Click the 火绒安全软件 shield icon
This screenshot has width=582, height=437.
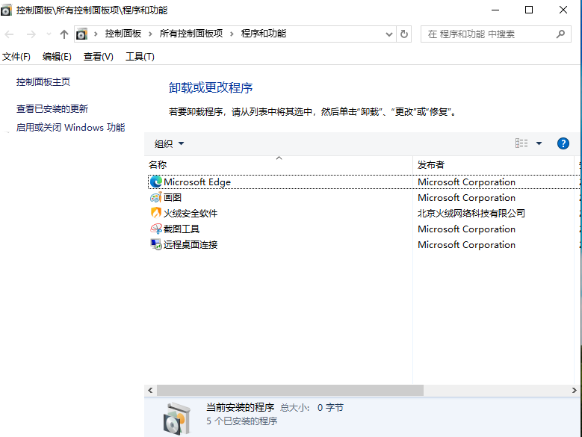point(156,213)
